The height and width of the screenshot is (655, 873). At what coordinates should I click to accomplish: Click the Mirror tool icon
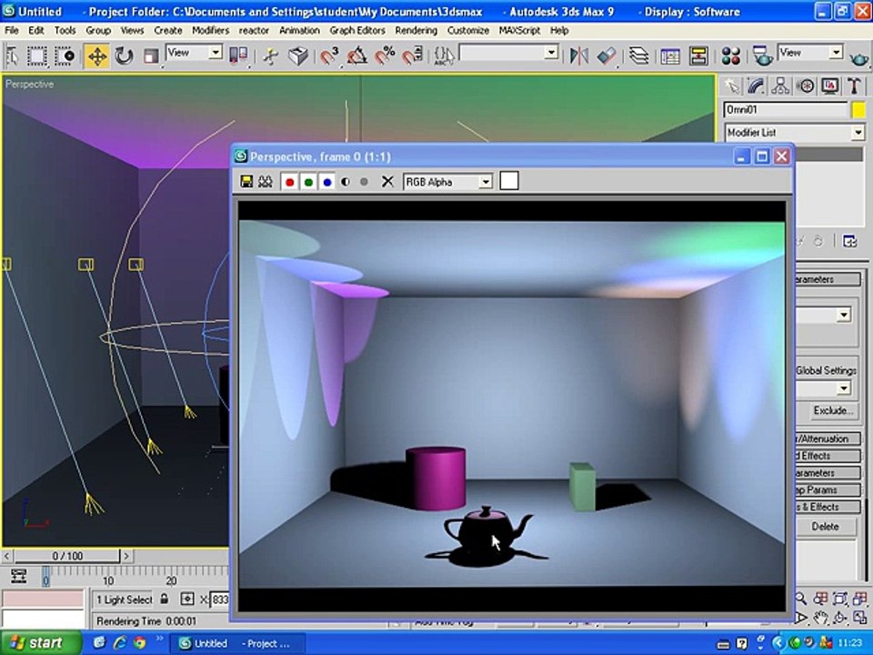(578, 56)
